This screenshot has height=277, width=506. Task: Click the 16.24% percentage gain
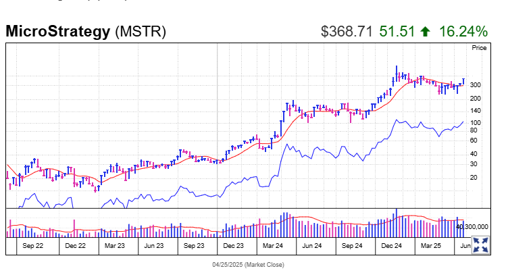tap(463, 31)
